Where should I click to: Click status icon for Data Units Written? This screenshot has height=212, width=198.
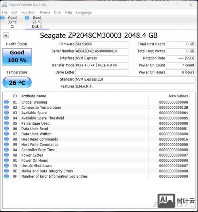6,134
